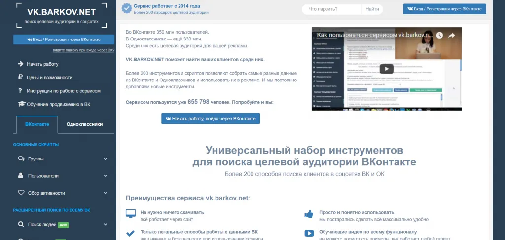Viewport: 505px width, 240px height.
Task: Click 'Только легальные способы работы с данными ВК'
Action: pos(199,232)
